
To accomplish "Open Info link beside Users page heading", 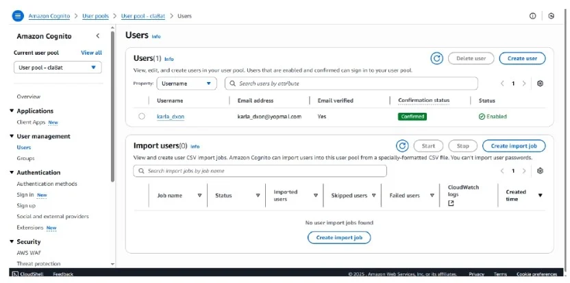I will pos(156,36).
